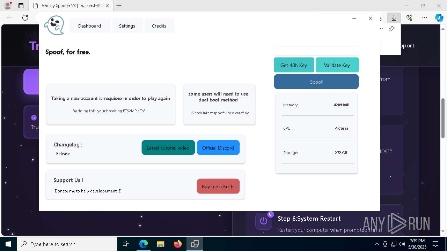447x251 pixels.
Task: Open a new browser tab
Action: point(119,6)
